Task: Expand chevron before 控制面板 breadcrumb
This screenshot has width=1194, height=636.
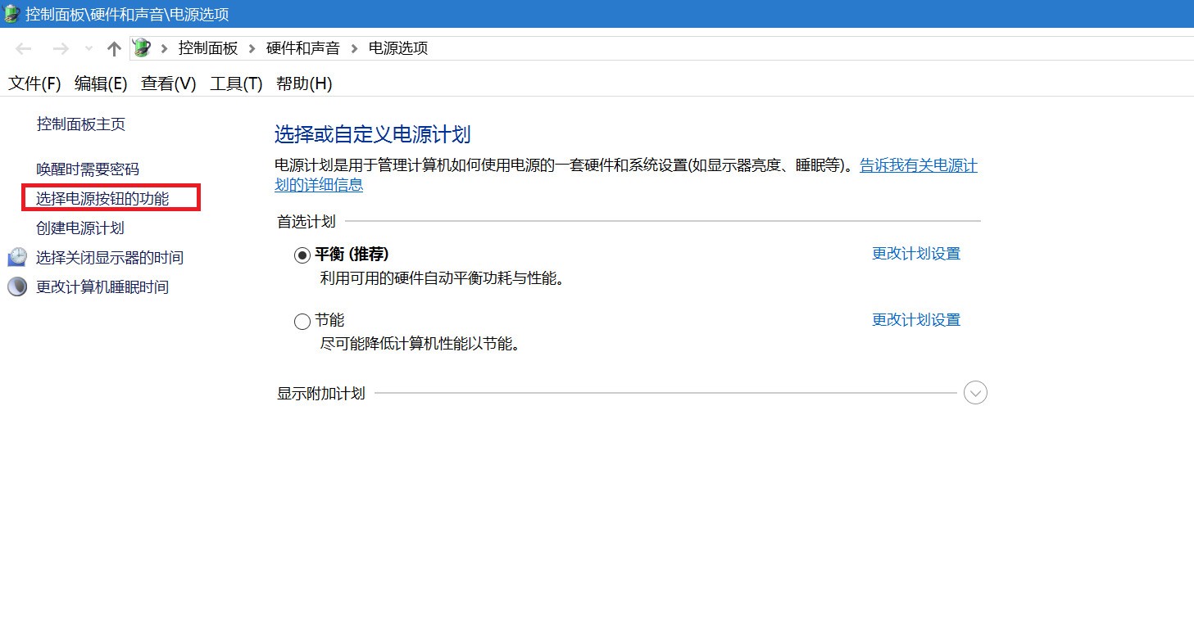Action: coord(165,48)
